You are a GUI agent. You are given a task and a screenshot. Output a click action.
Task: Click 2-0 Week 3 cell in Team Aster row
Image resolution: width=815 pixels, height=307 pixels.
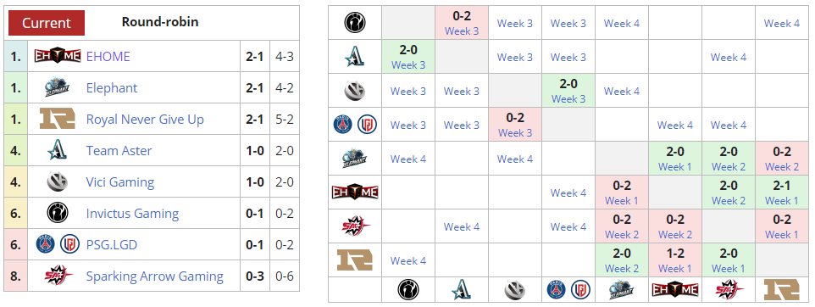click(408, 57)
